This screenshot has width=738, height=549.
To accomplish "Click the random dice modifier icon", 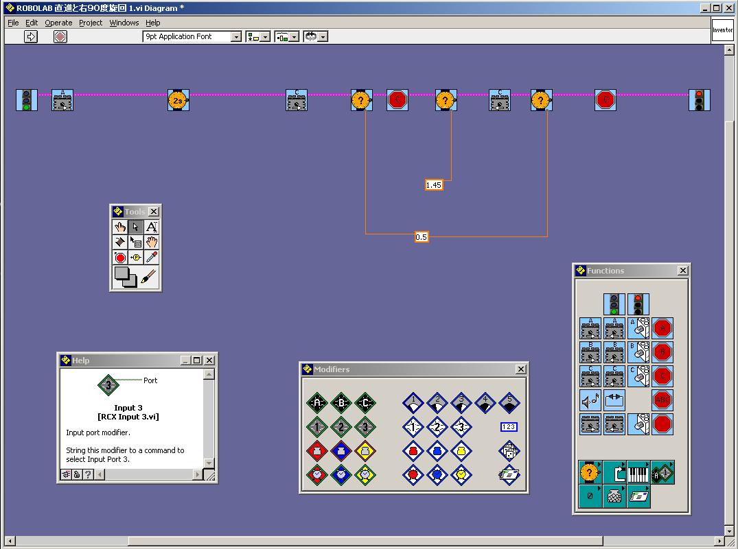I will tap(509, 450).
